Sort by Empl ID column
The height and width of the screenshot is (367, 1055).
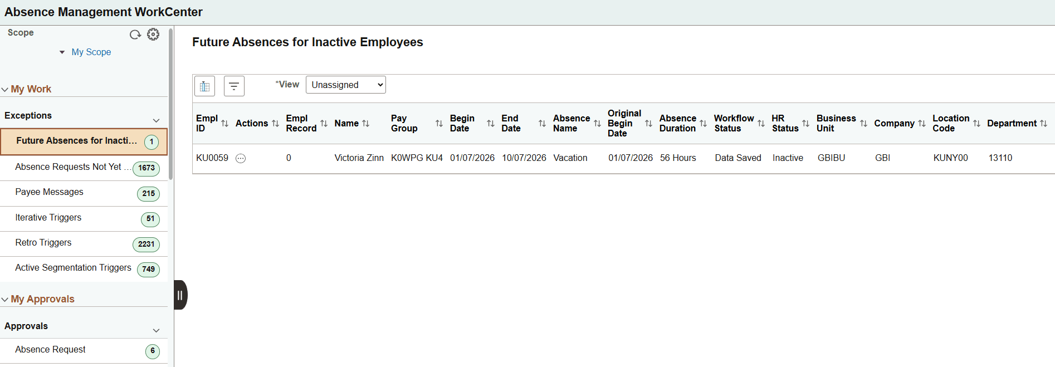pos(225,124)
